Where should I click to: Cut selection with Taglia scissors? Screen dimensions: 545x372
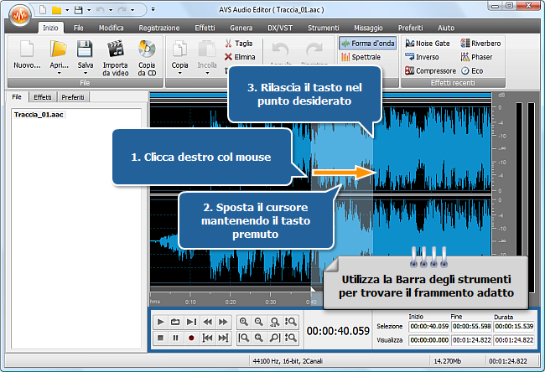pyautogui.click(x=239, y=44)
